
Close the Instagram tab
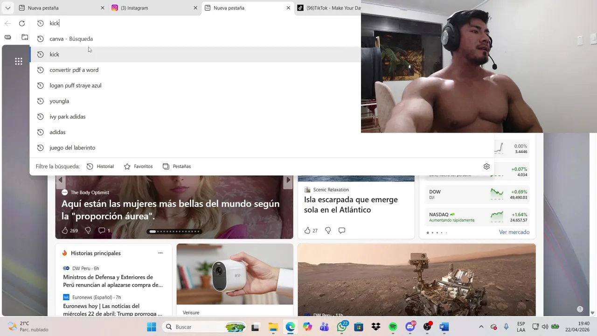(195, 8)
